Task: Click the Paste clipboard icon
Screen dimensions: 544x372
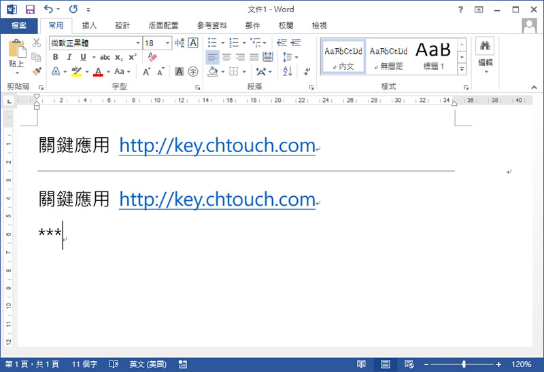Action: [x=16, y=48]
